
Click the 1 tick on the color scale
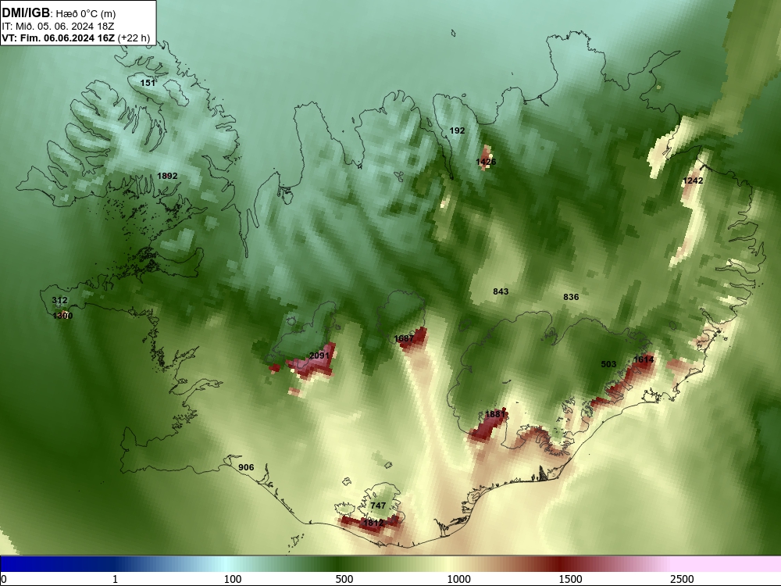pos(115,579)
